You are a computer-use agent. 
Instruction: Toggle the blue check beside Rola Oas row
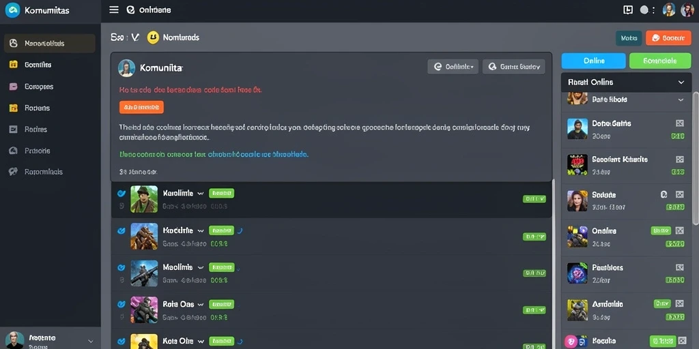click(x=120, y=305)
